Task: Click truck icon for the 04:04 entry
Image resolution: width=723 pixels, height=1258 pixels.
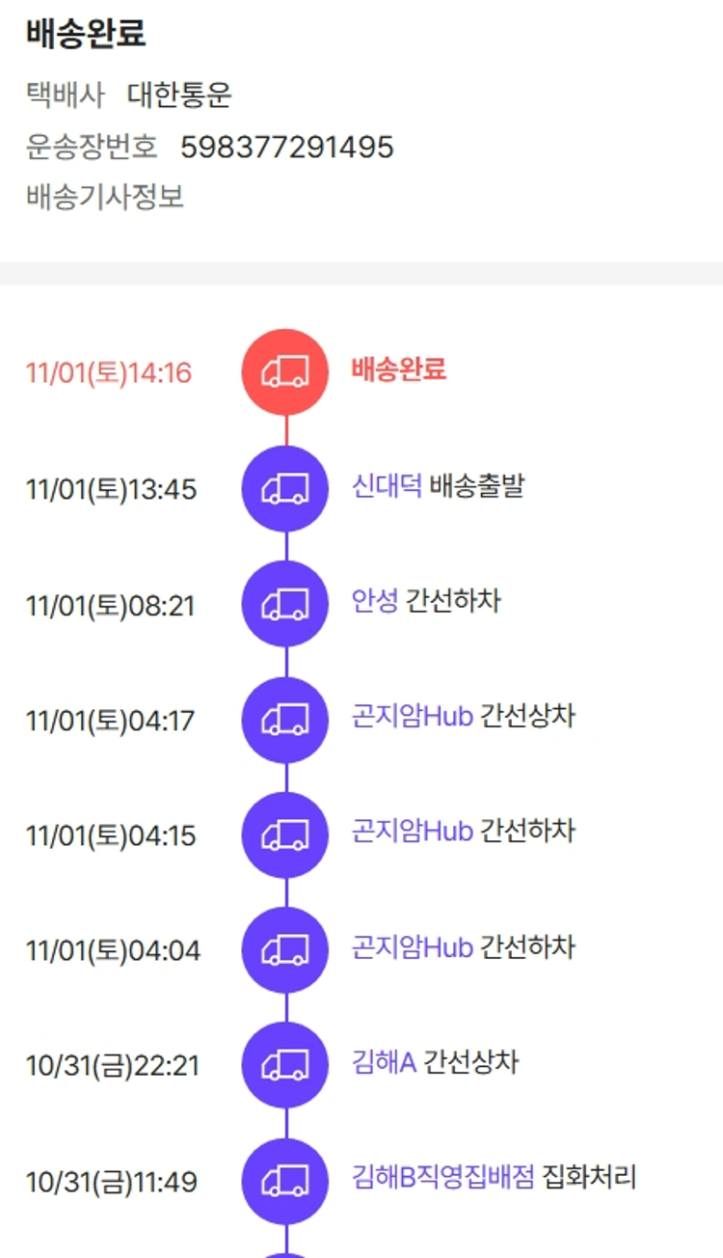Action: pyautogui.click(x=285, y=950)
